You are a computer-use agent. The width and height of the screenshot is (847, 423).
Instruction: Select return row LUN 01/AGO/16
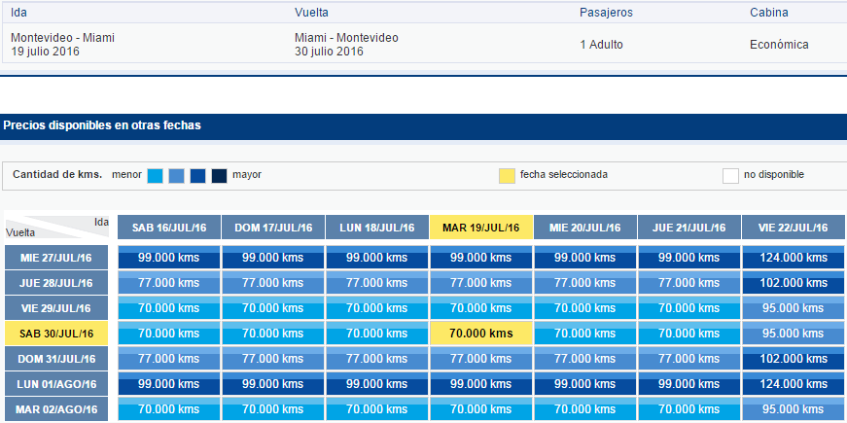(56, 384)
